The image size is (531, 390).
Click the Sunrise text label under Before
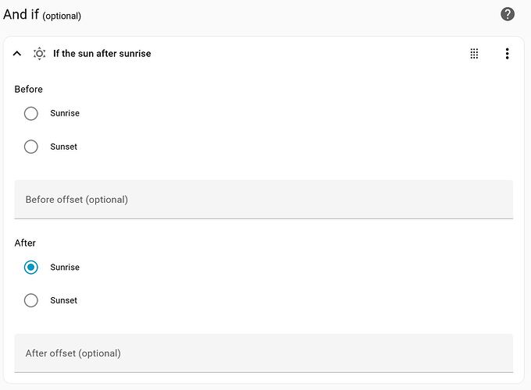pyautogui.click(x=65, y=113)
